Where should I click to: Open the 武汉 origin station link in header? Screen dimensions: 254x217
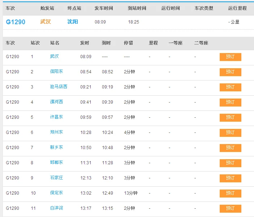[46, 22]
